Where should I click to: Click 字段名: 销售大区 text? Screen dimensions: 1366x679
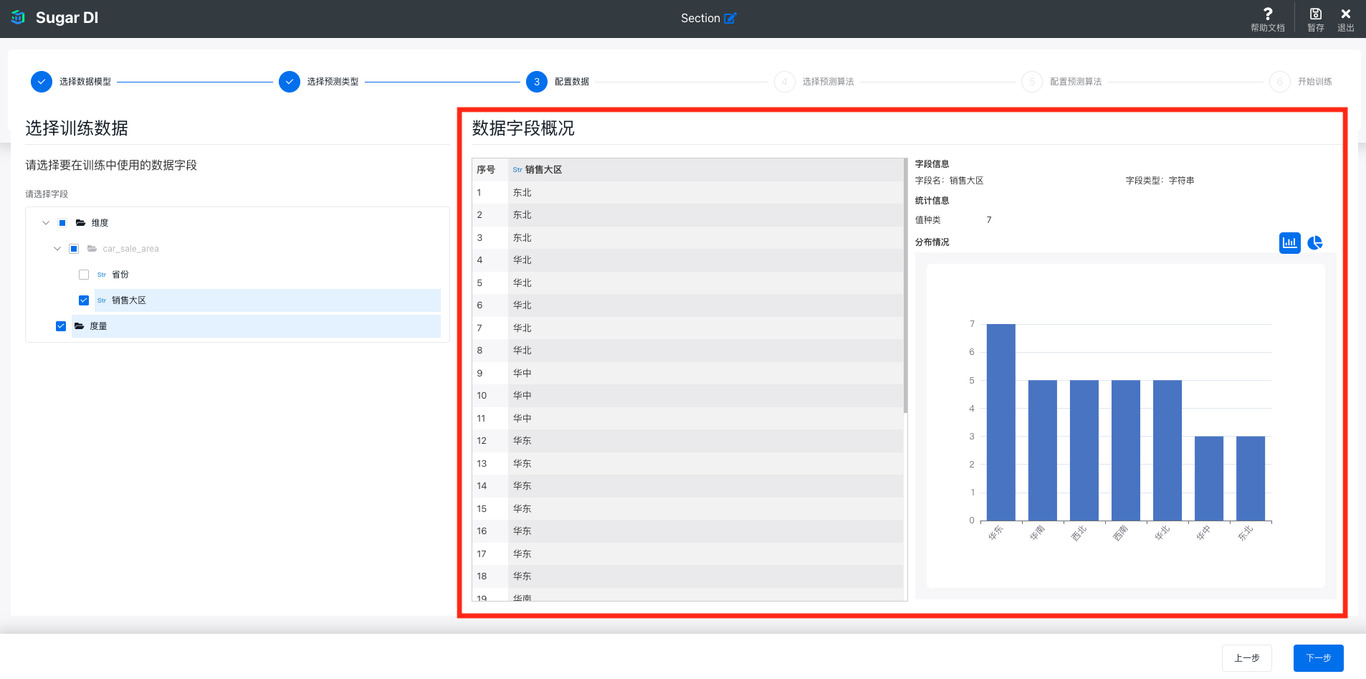pyautogui.click(x=949, y=181)
